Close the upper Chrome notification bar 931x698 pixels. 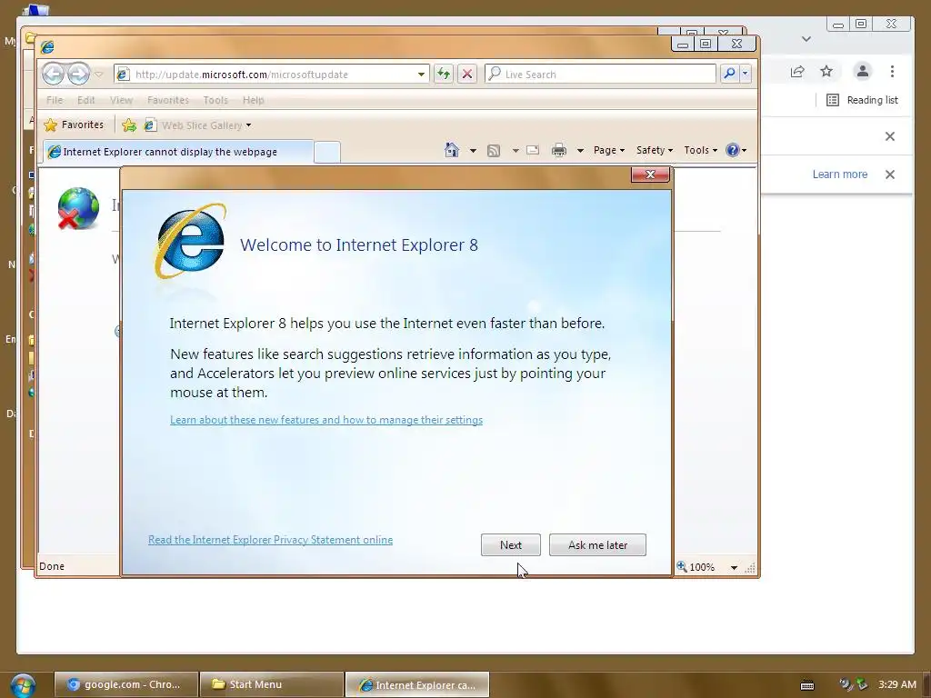pos(889,136)
